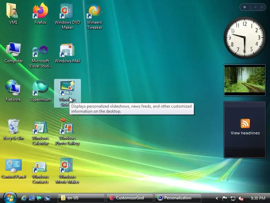Select the Windows Photo Gallery shortcut
The image size is (270, 203).
pyautogui.click(x=67, y=132)
